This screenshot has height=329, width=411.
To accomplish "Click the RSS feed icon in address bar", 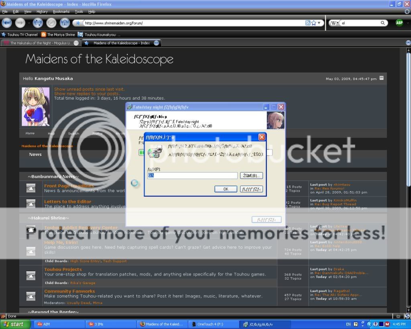I will point(307,23).
